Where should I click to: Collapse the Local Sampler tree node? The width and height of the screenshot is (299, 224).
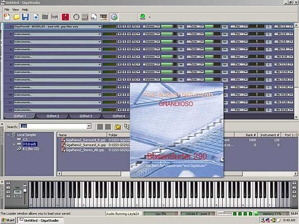[8, 135]
